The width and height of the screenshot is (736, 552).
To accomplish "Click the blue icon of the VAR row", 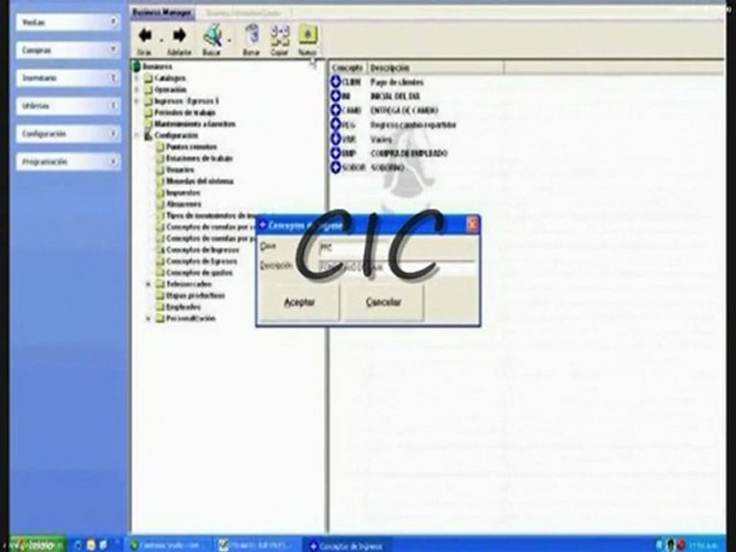I will tap(336, 139).
